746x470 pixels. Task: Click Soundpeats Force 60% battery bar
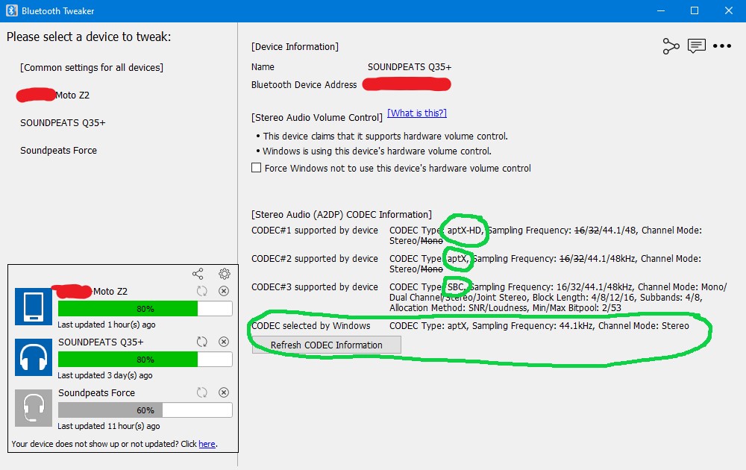tap(145, 410)
